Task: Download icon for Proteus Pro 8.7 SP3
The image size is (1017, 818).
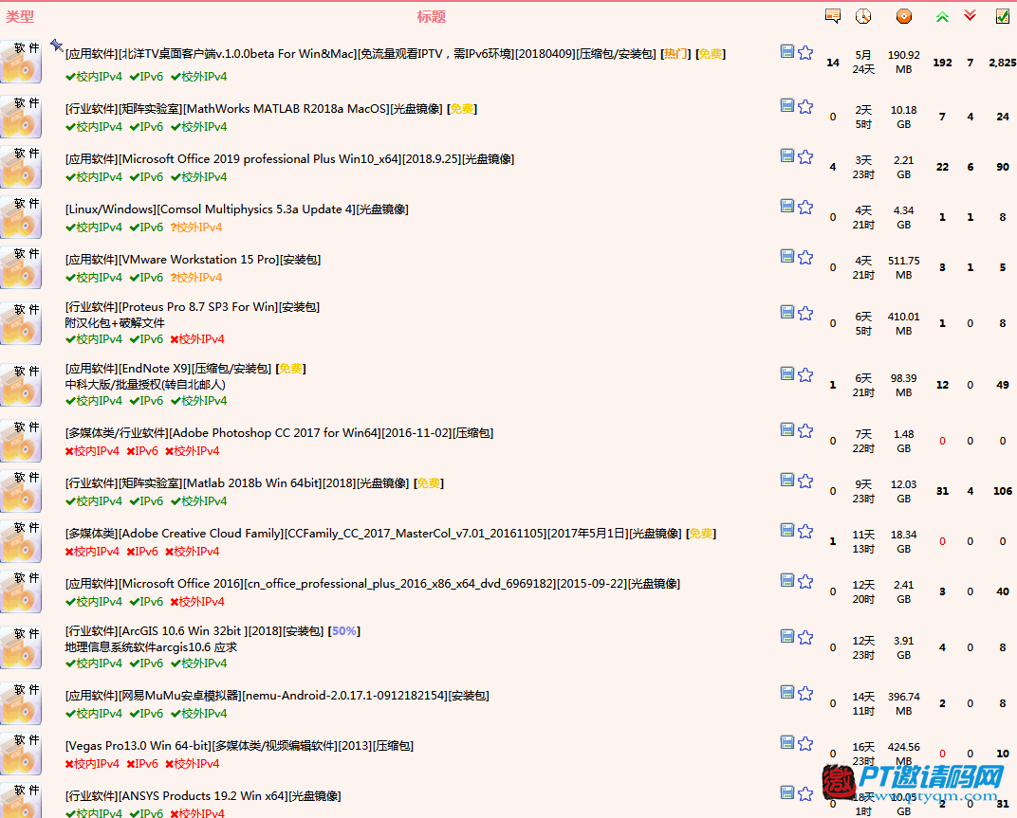Action: point(786,313)
